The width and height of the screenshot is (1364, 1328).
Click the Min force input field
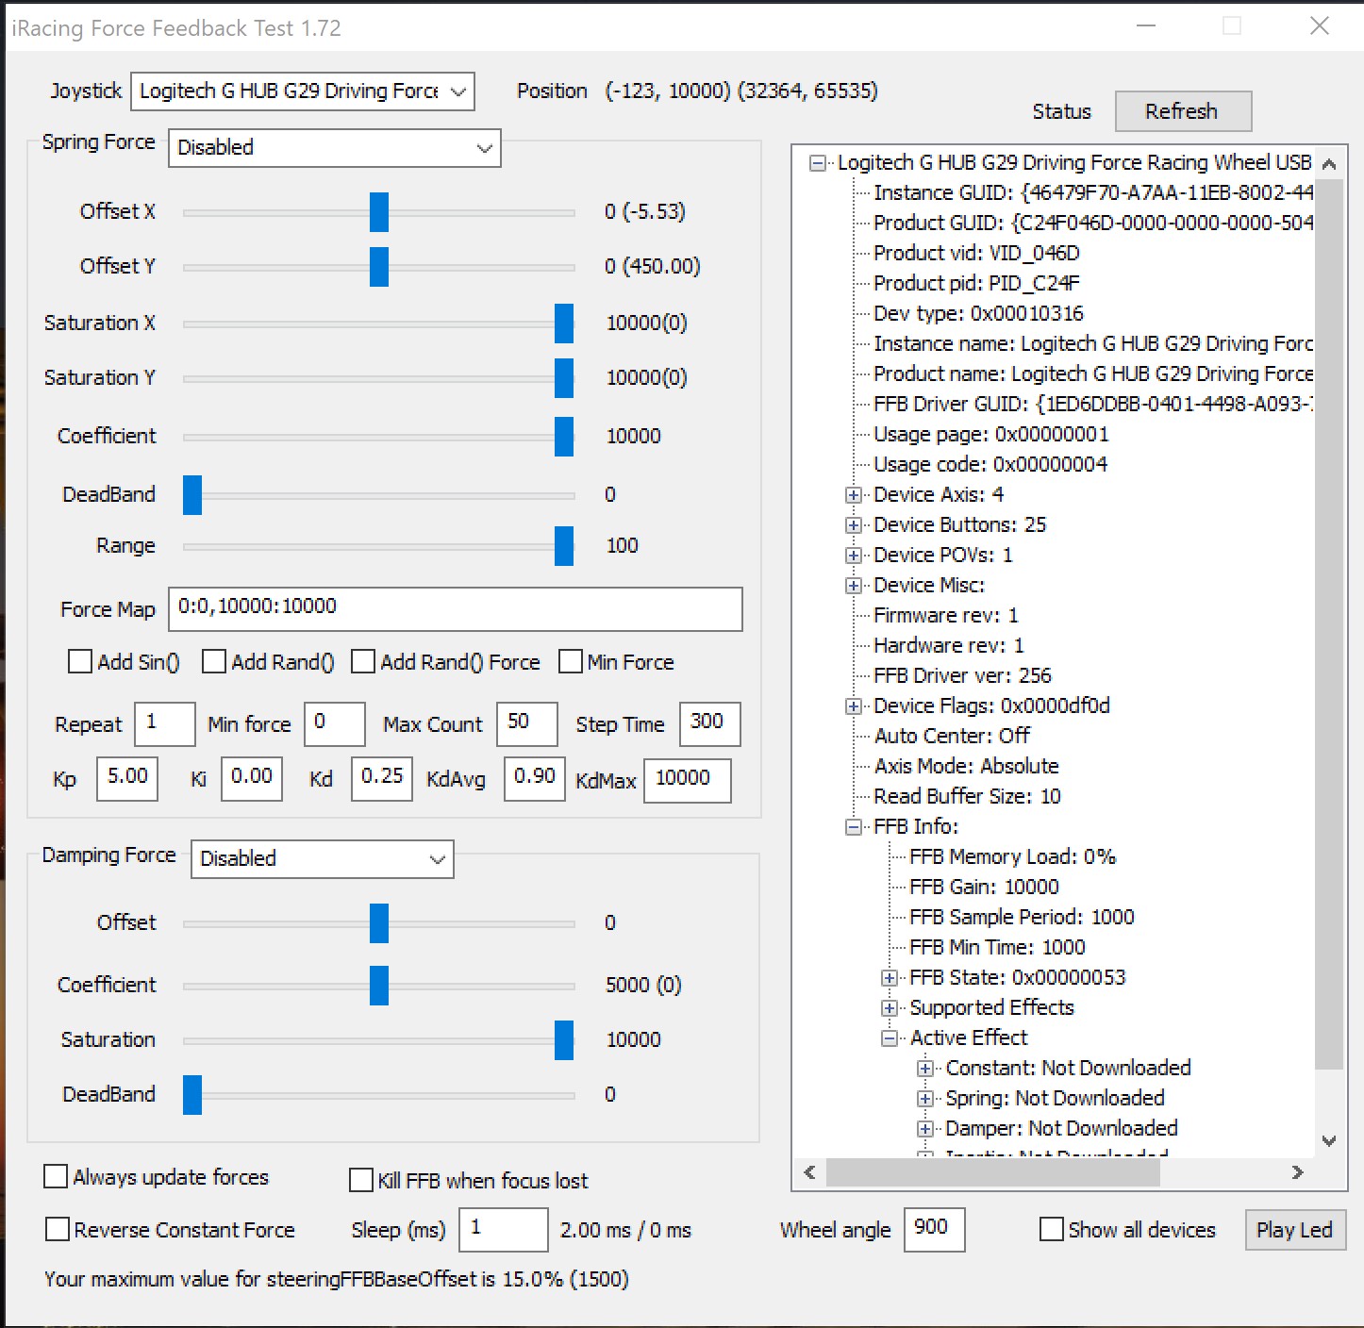tap(335, 724)
